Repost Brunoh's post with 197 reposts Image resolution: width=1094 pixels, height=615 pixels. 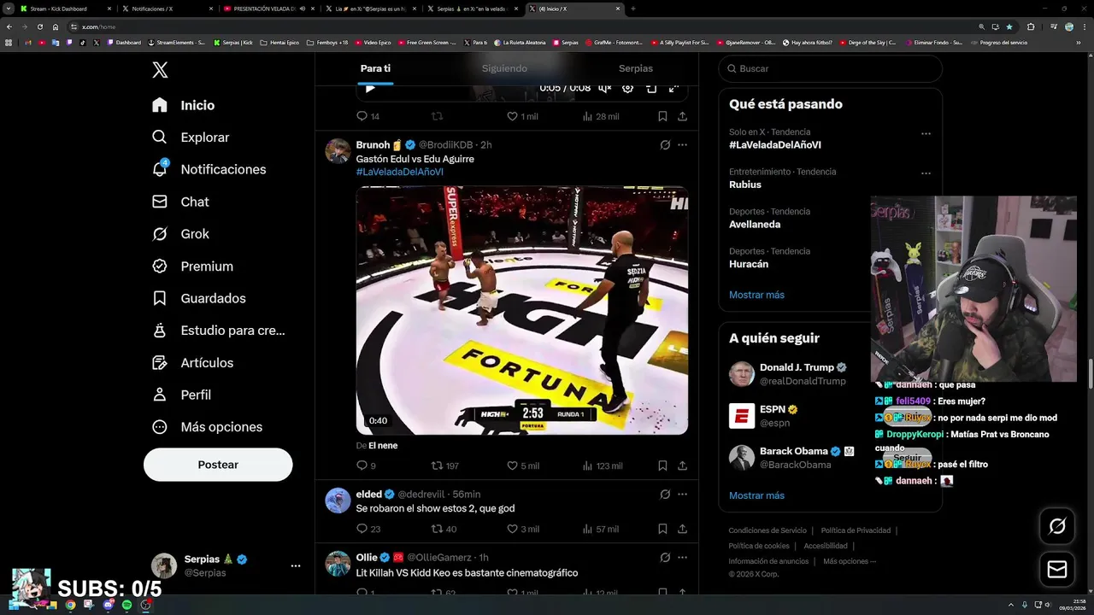tap(444, 466)
